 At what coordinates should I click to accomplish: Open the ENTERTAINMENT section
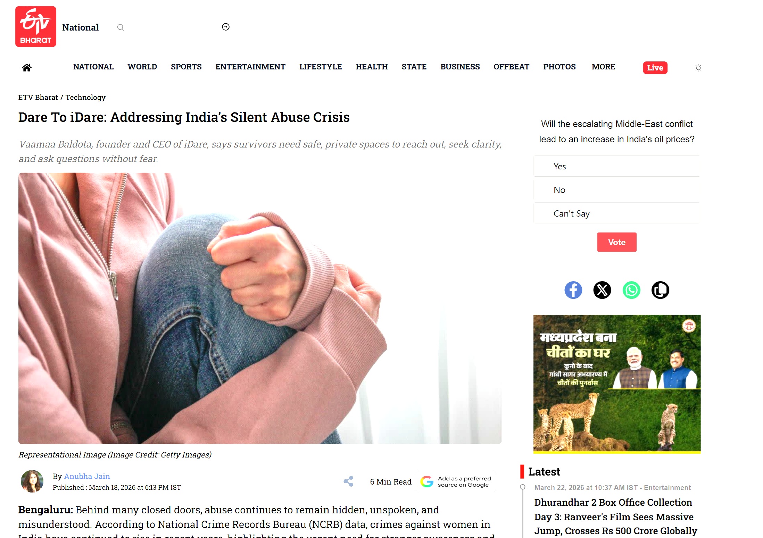(250, 67)
